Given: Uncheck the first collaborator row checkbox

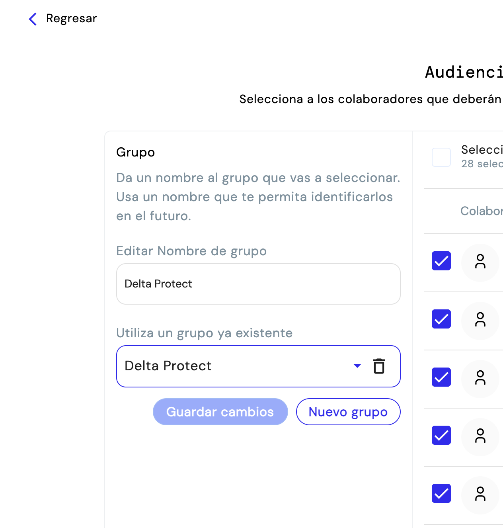Looking at the screenshot, I should pos(441,261).
